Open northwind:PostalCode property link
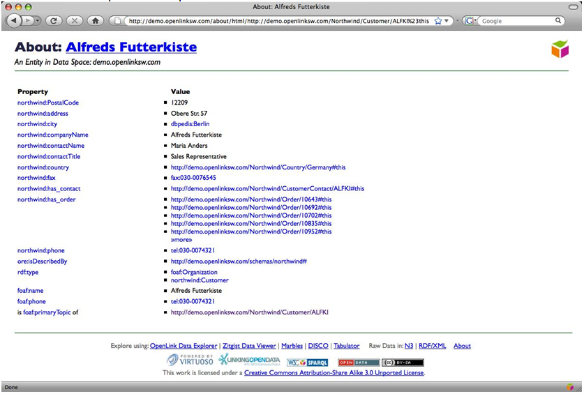Image resolution: width=584 pixels, height=394 pixels. tap(48, 103)
